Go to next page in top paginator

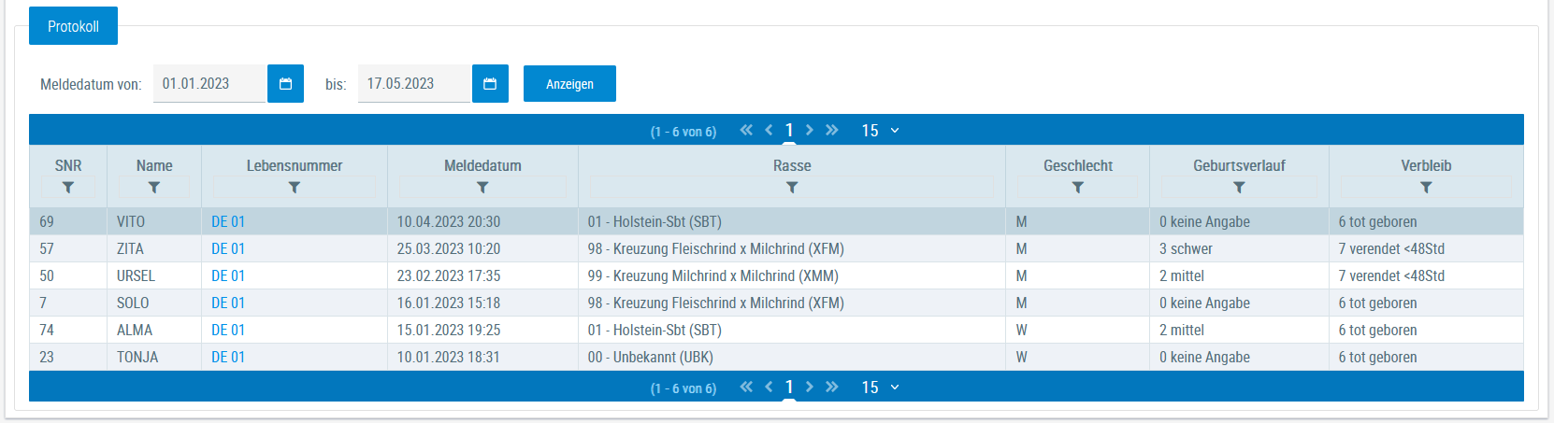810,130
